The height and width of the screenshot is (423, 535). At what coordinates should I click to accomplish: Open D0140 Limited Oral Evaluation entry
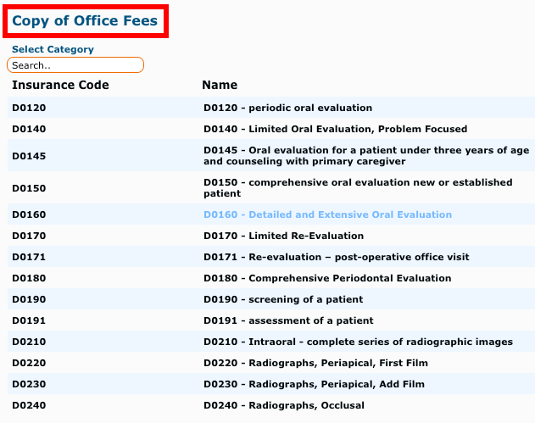pyautogui.click(x=336, y=129)
